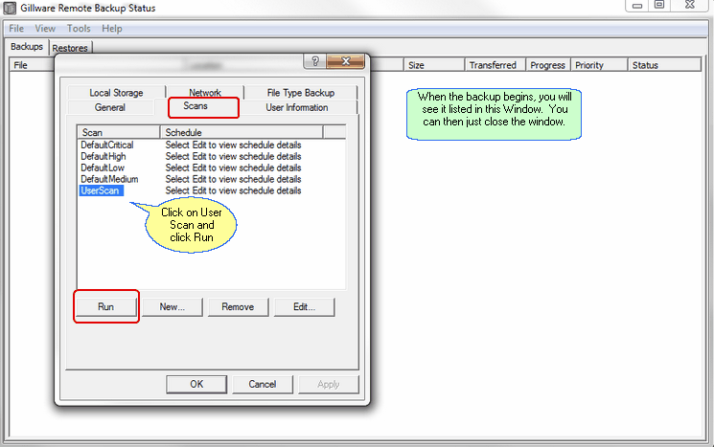Select the General tab
The width and height of the screenshot is (714, 447).
point(110,108)
